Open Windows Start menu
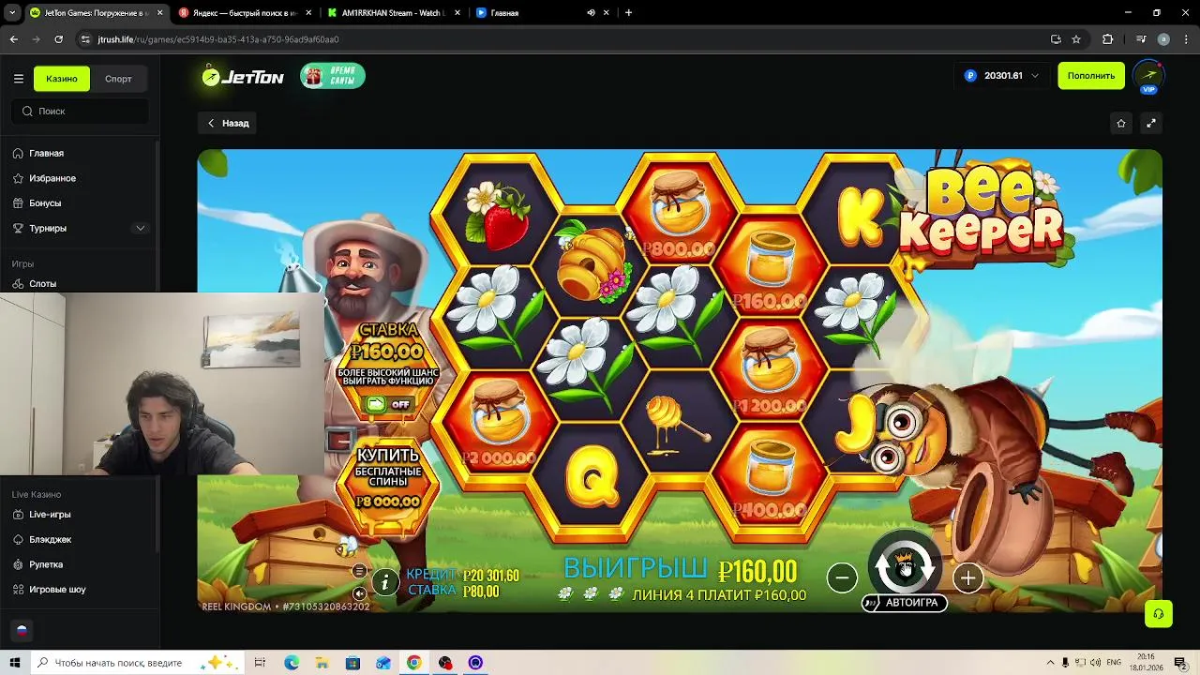 [x=14, y=663]
